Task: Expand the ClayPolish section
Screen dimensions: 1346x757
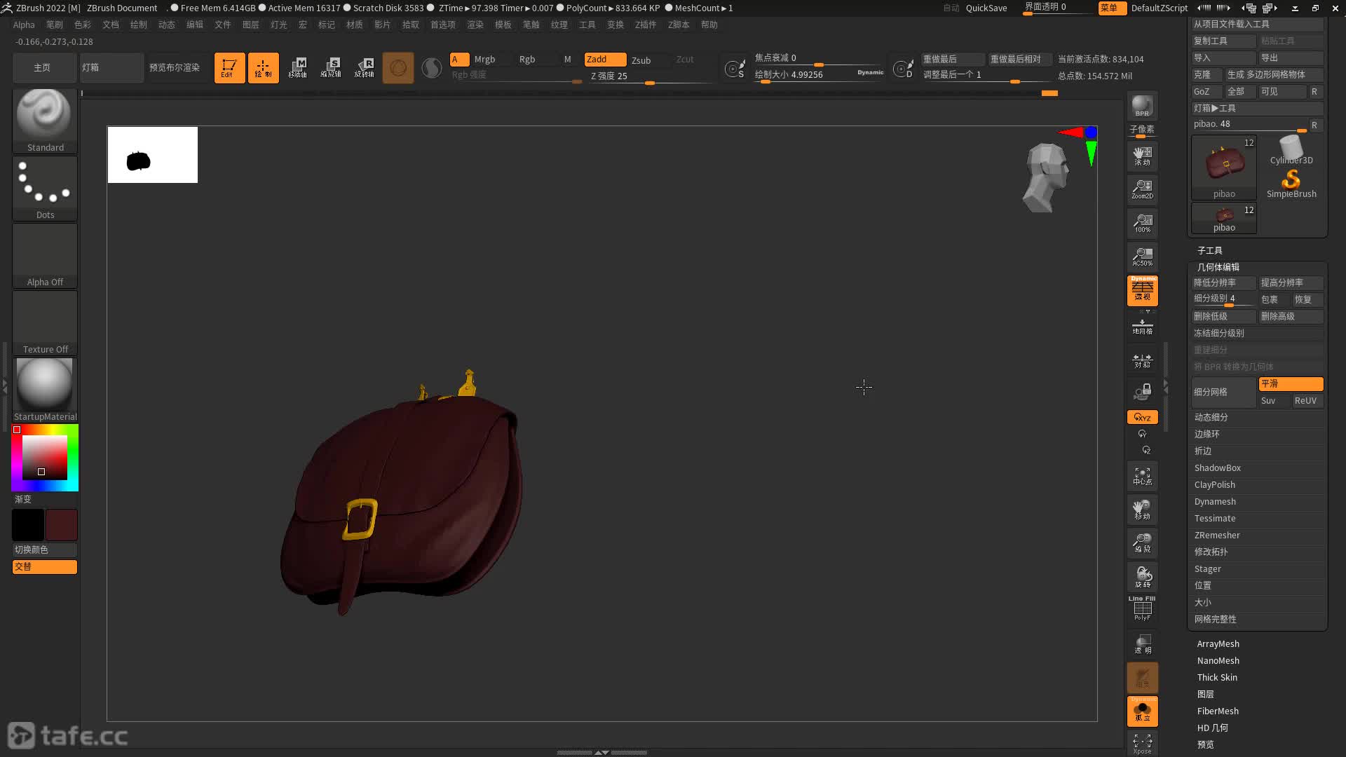Action: (x=1215, y=484)
